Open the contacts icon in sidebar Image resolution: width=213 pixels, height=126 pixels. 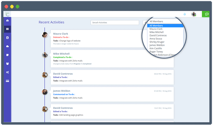click(x=8, y=38)
